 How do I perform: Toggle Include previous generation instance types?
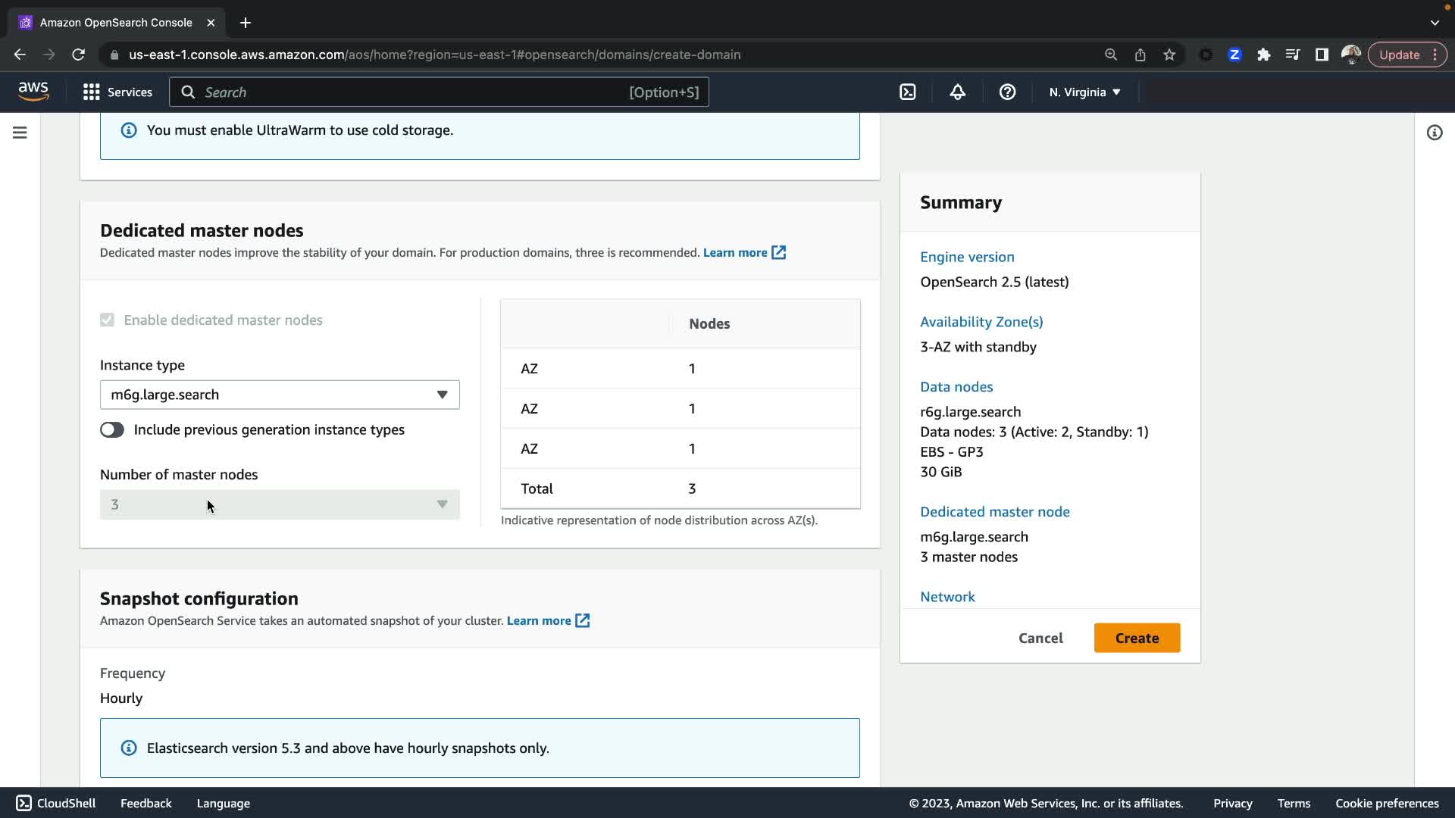click(112, 429)
